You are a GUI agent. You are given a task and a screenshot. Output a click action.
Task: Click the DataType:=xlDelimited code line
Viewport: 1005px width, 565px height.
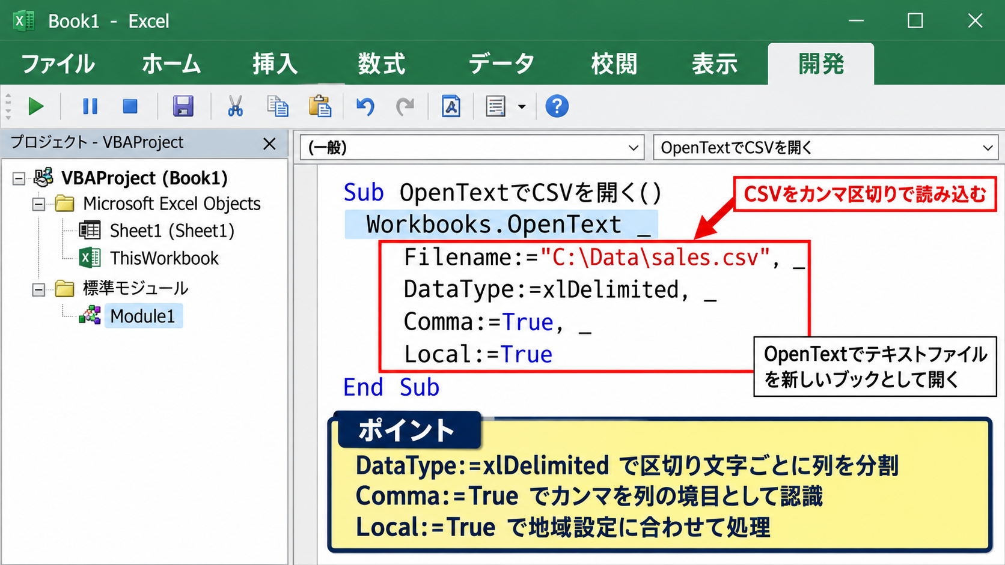560,290
